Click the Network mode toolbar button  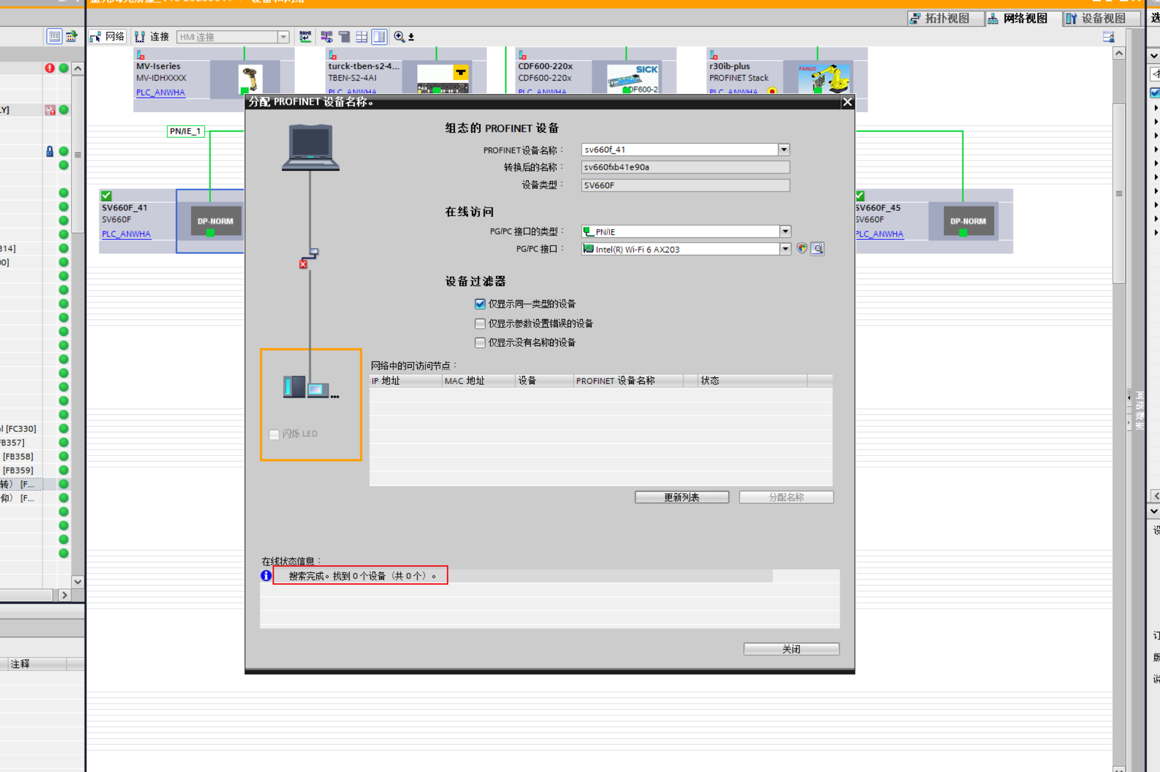[108, 37]
